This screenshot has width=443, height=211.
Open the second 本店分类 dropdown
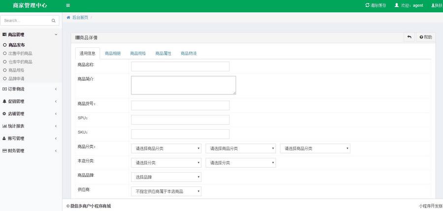(x=241, y=163)
